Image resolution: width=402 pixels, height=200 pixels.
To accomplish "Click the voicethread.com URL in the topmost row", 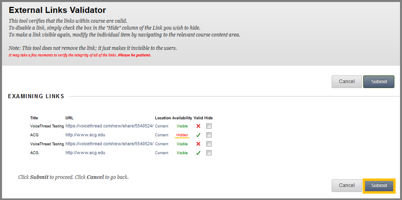I will click(109, 126).
